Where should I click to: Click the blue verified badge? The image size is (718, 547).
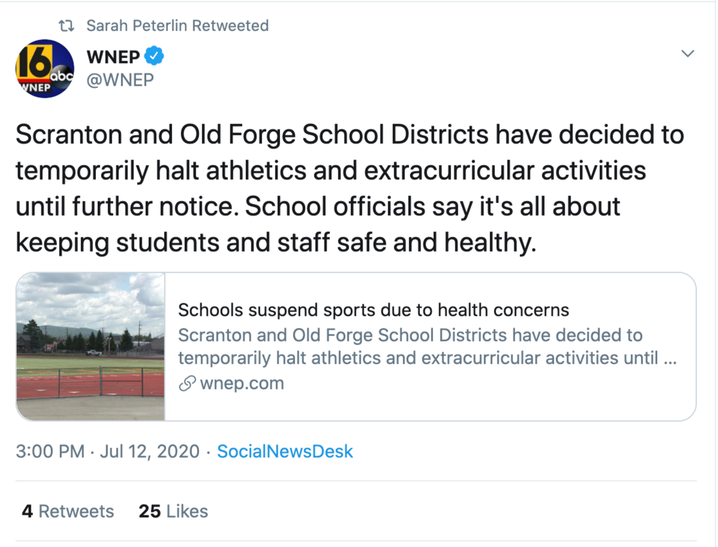point(155,57)
